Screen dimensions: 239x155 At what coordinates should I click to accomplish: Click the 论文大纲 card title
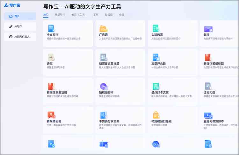(209, 92)
